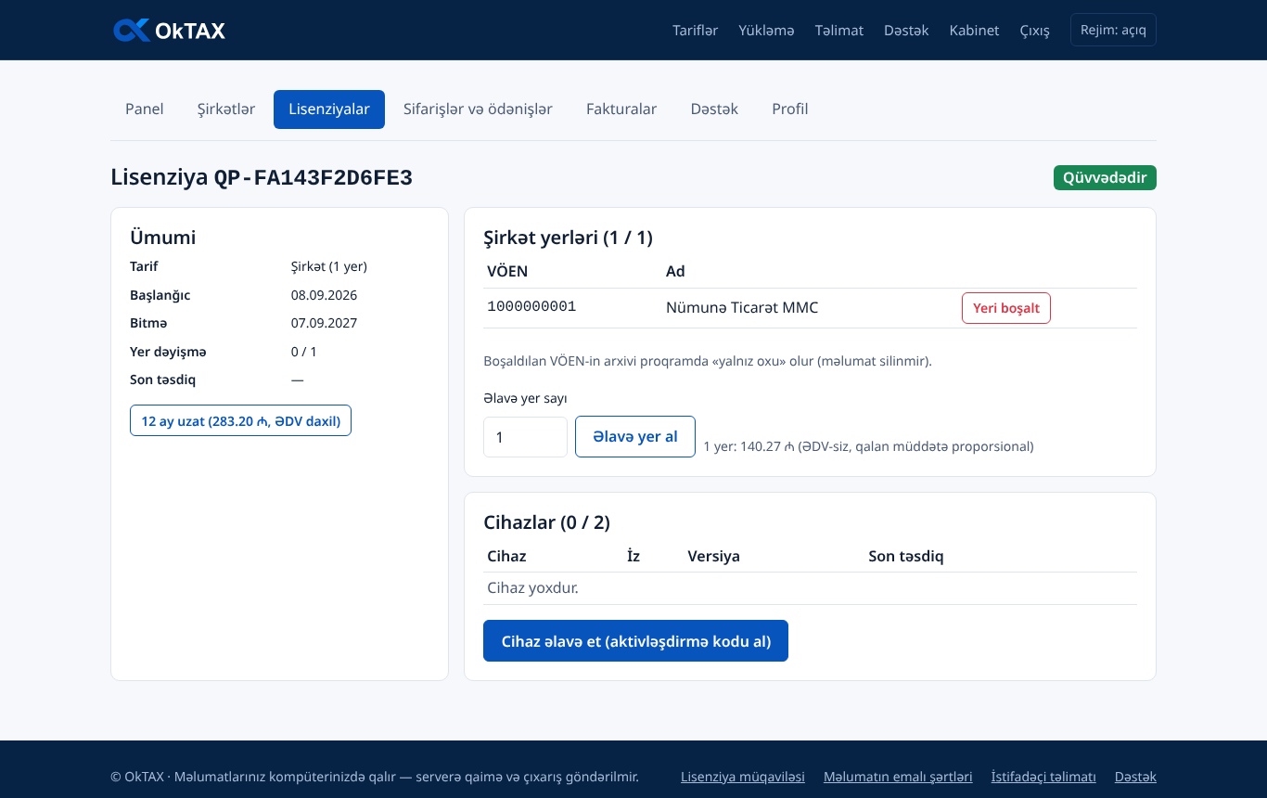The height and width of the screenshot is (798, 1267).
Task: Log out with Çıxış
Action: pos(1035,31)
